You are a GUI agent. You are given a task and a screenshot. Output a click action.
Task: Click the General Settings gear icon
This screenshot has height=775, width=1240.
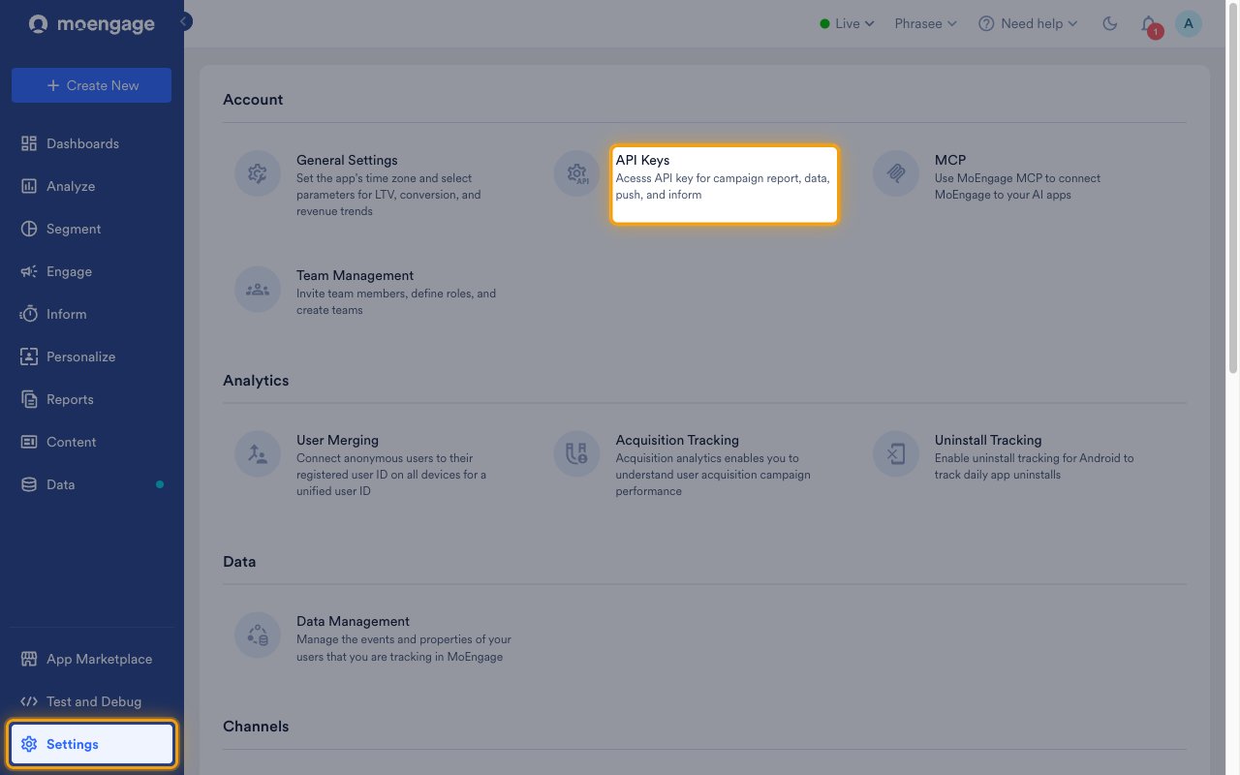coord(258,174)
